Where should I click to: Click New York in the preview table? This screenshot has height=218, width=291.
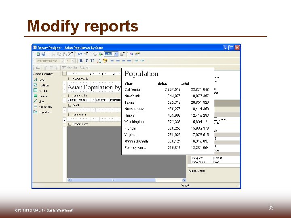point(132,96)
